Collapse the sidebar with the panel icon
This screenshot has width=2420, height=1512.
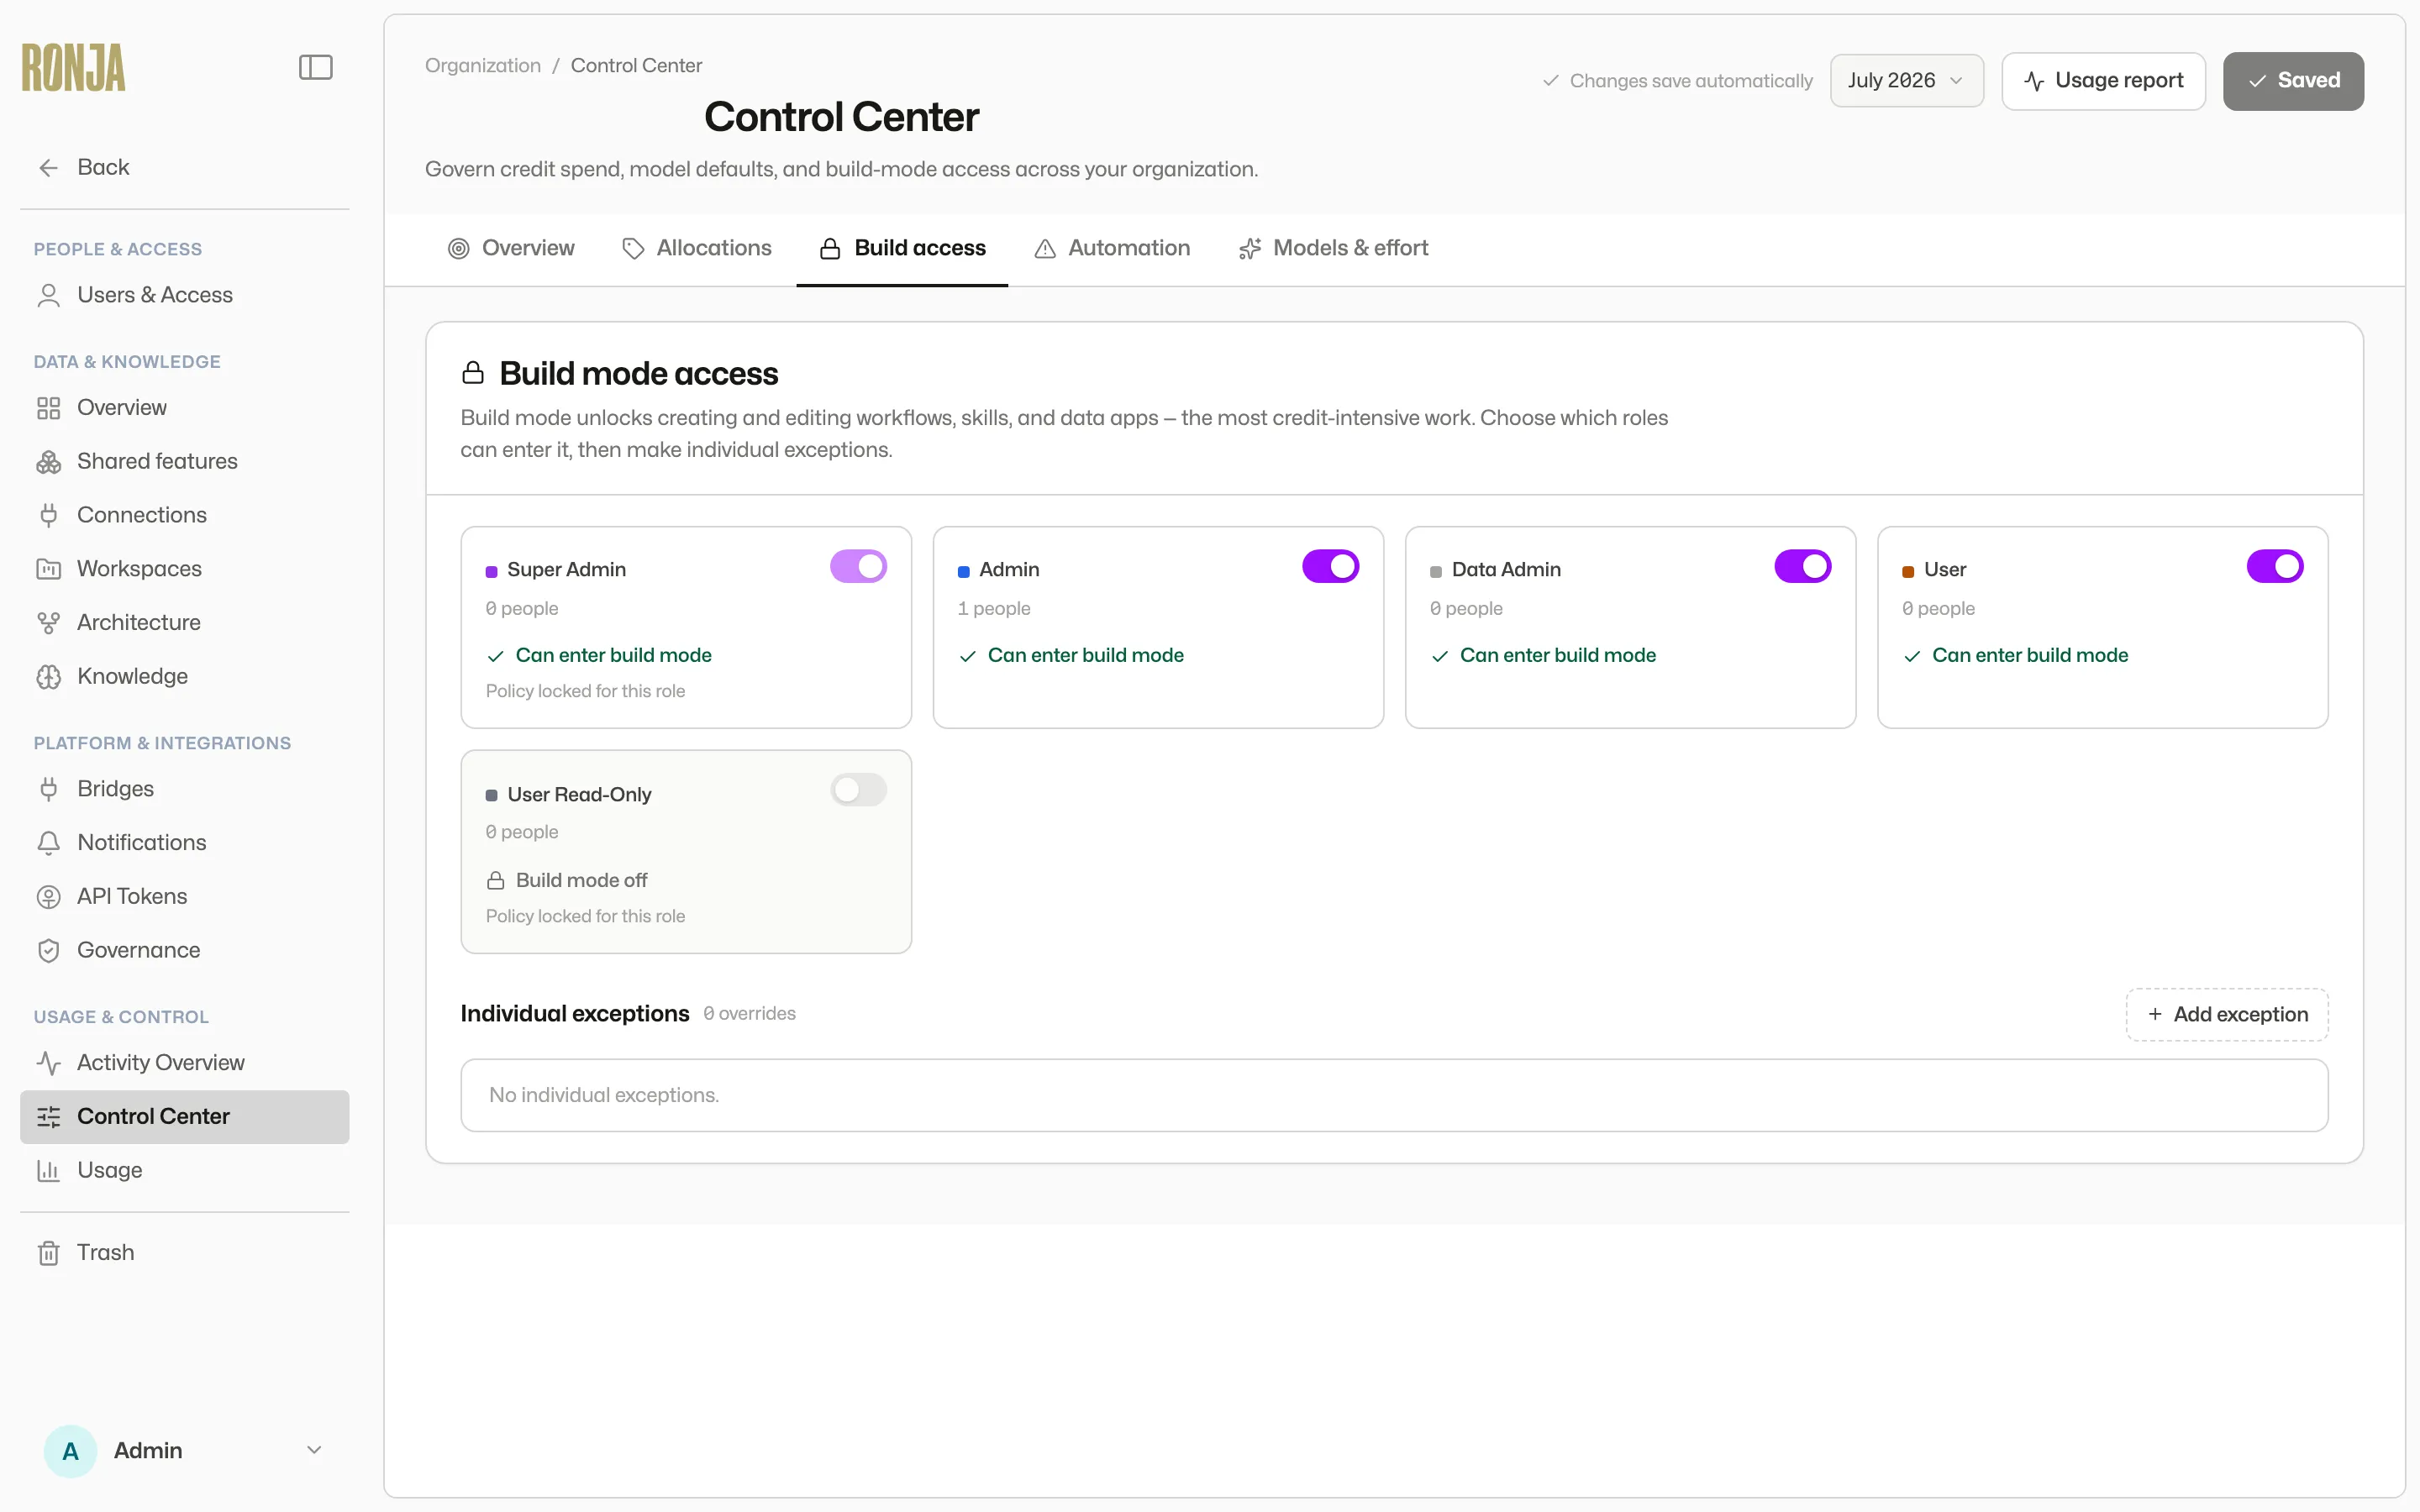(x=315, y=67)
